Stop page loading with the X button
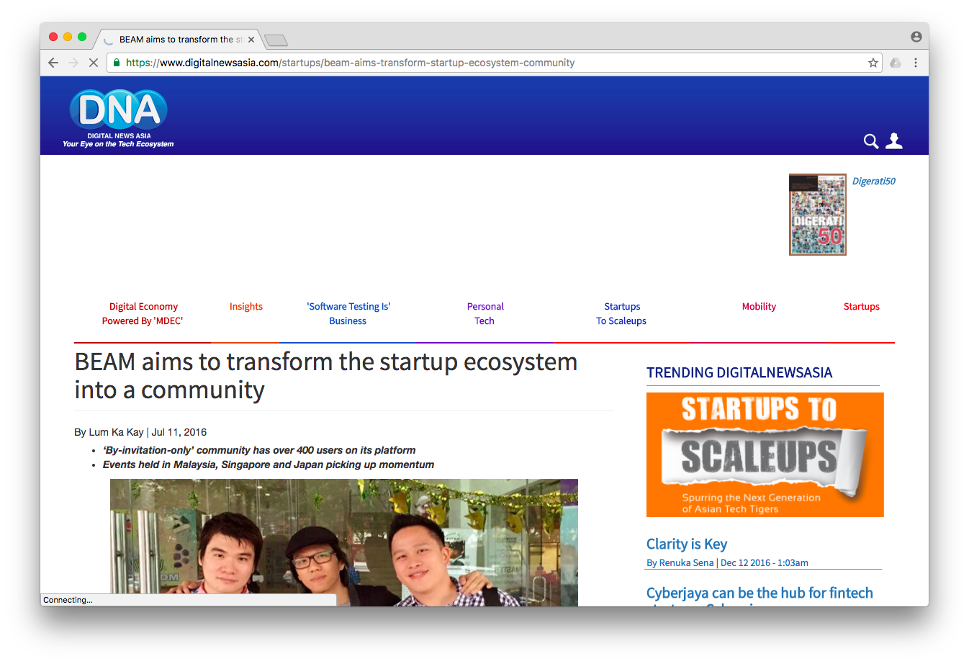 click(x=93, y=63)
